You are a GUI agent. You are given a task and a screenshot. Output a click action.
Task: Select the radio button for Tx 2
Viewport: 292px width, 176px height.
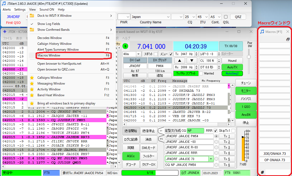pos(216,142)
